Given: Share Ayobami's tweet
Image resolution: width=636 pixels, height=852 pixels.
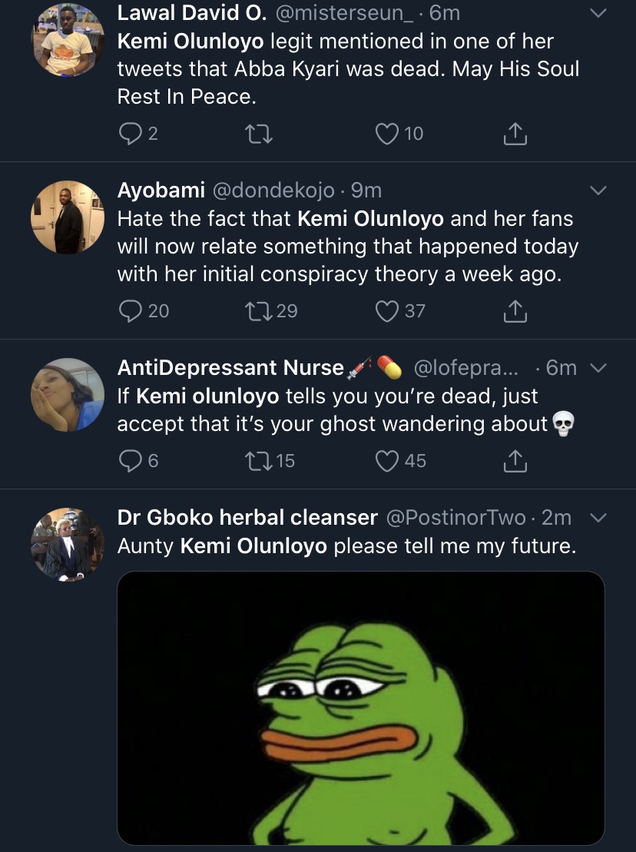Looking at the screenshot, I should click(x=515, y=310).
